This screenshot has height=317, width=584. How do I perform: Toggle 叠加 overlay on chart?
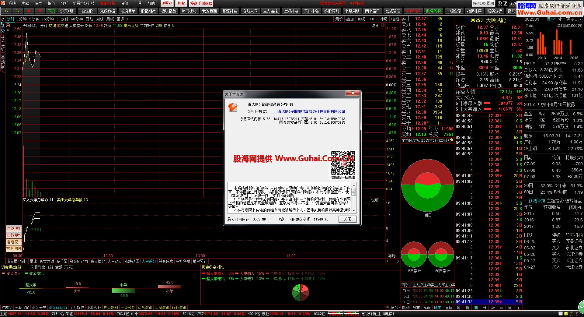point(350,19)
